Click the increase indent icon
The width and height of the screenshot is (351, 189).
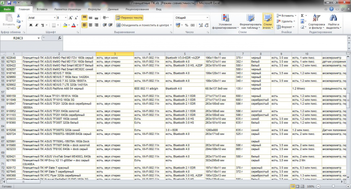110,25
